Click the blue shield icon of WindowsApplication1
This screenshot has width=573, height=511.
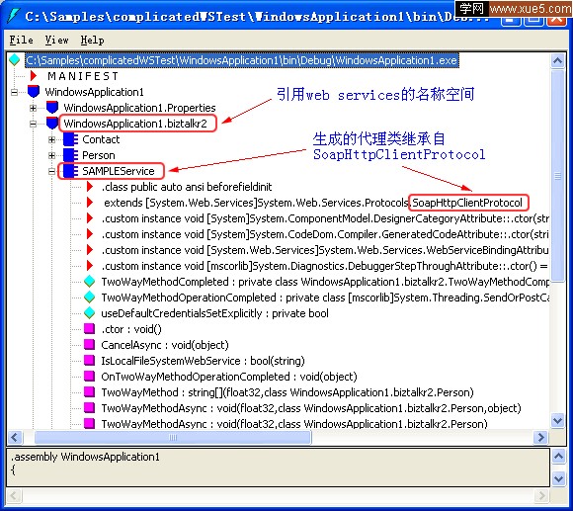click(x=34, y=92)
